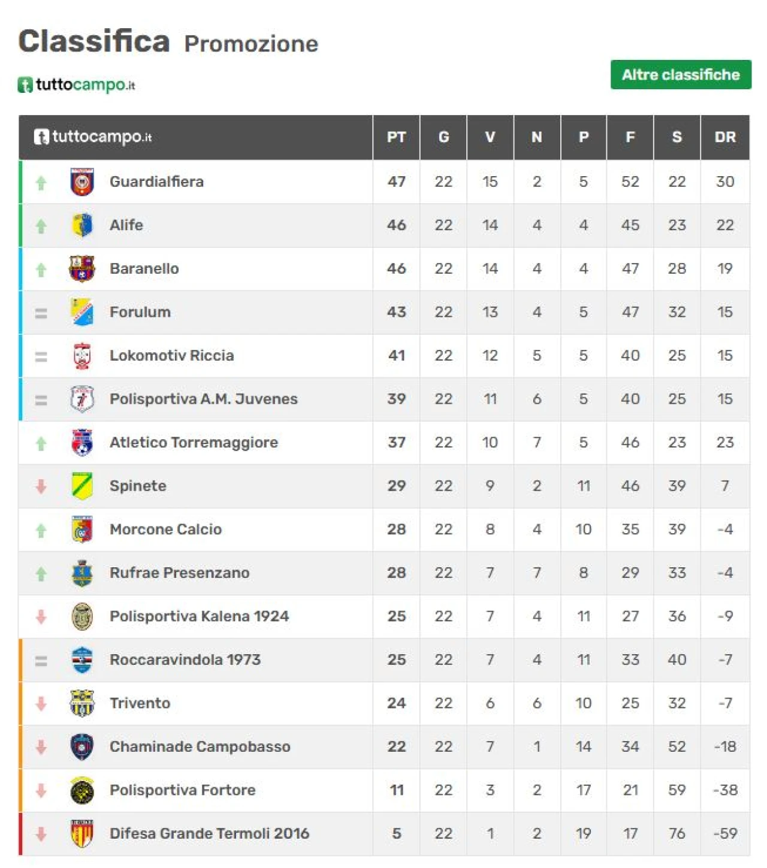Screen dimensions: 767x868
Task: Click the Trivento team crest
Action: (82, 703)
